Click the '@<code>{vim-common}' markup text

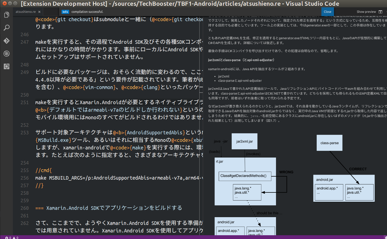89,87
